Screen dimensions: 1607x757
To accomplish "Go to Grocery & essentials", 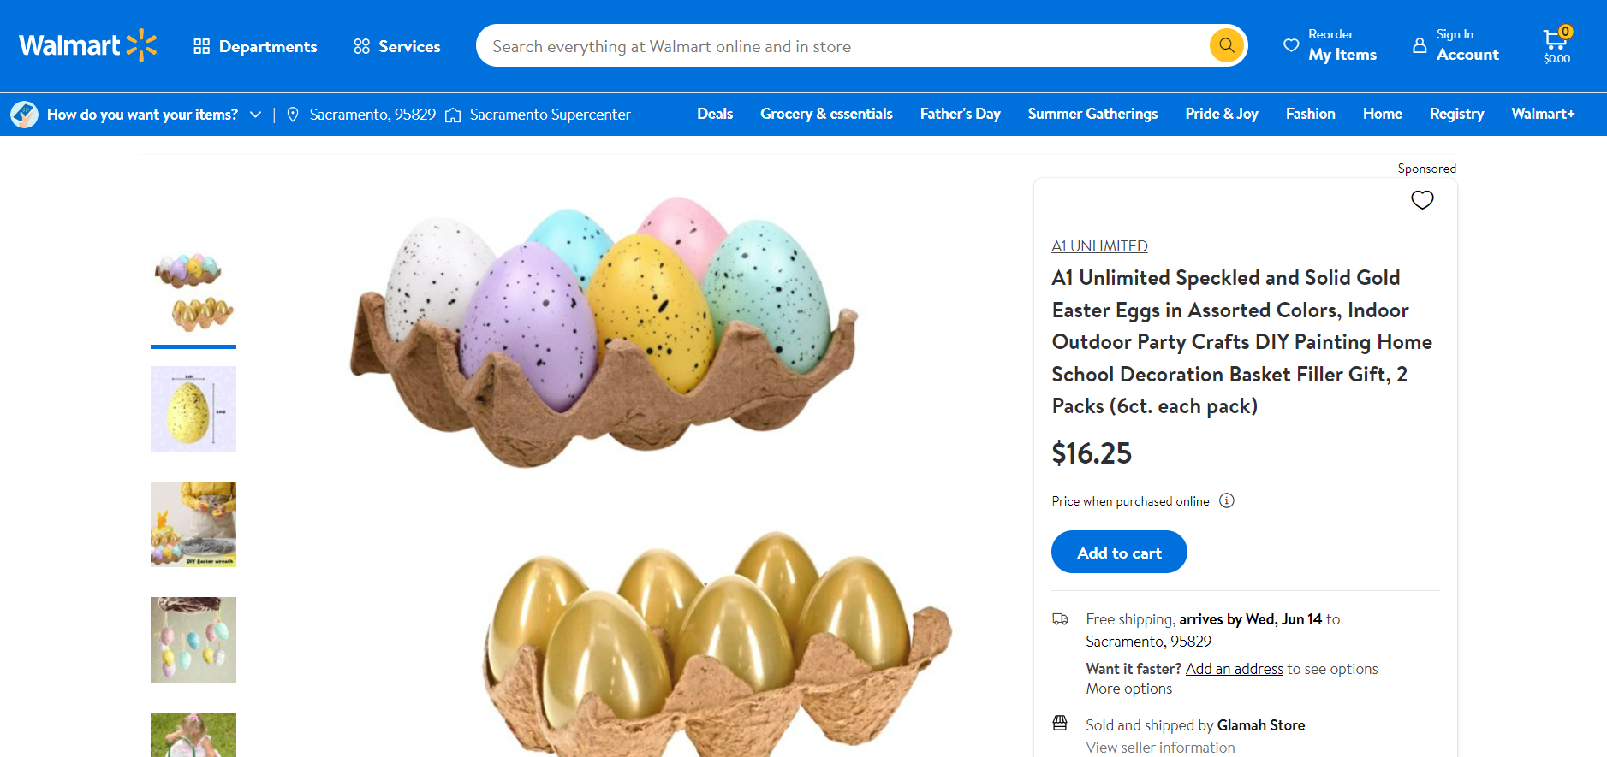I will click(826, 114).
